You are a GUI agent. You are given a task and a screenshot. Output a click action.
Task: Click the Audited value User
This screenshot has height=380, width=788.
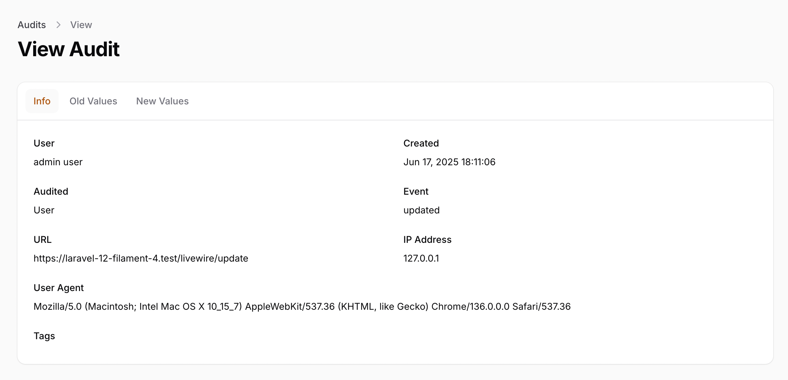[x=44, y=210]
